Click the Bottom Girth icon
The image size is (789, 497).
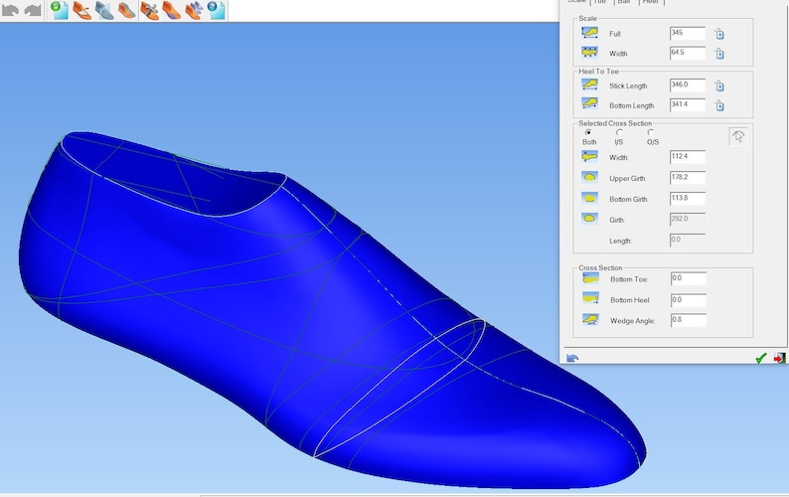tap(589, 198)
